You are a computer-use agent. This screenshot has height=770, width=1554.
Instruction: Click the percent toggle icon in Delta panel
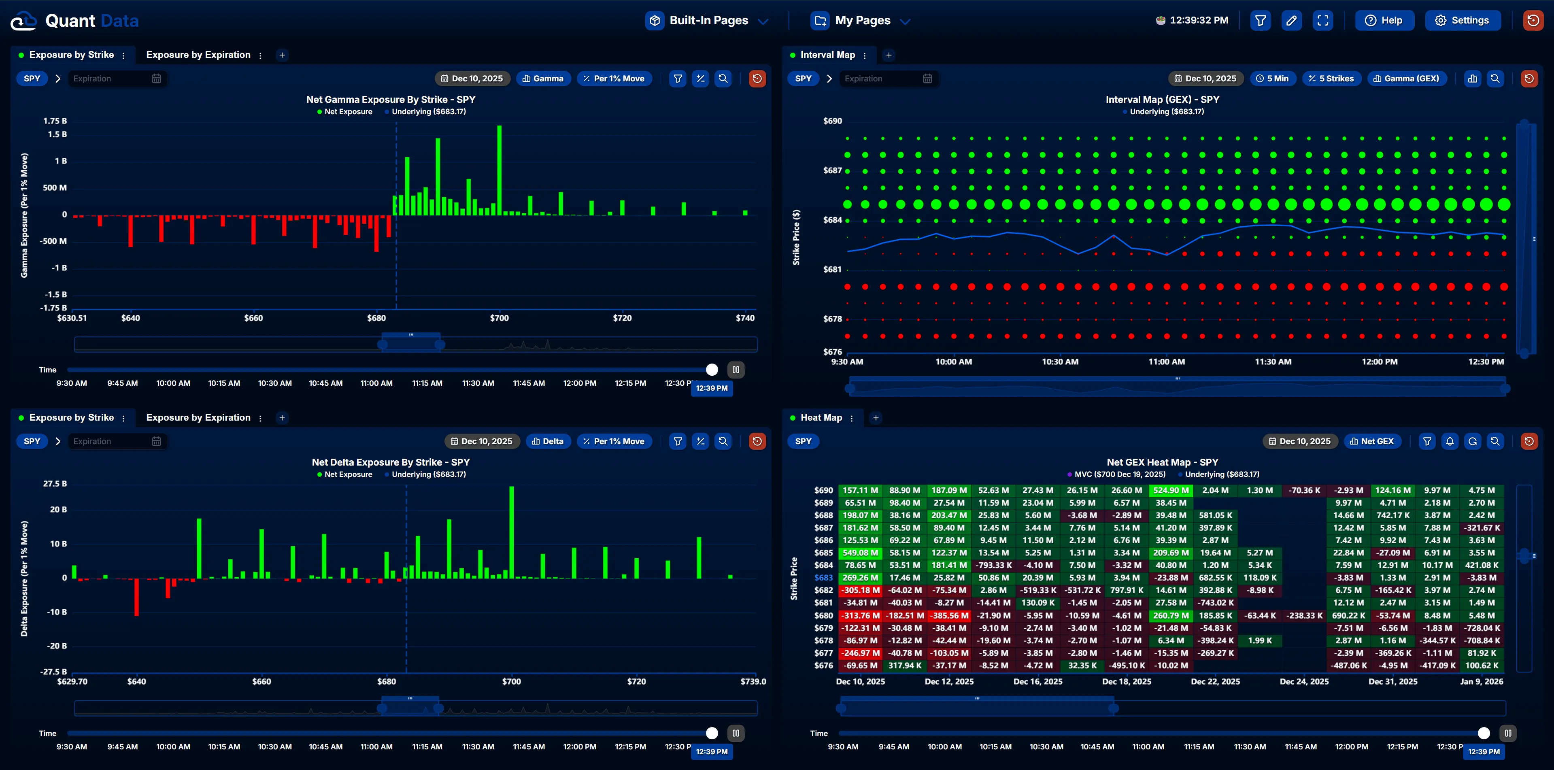700,441
